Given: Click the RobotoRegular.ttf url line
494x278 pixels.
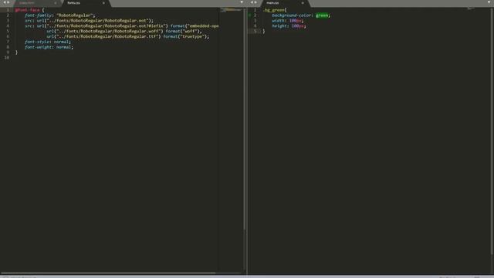Looking at the screenshot, I should (128, 36).
